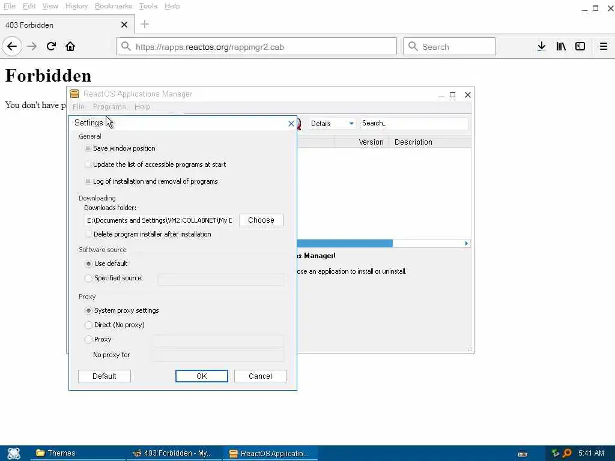The width and height of the screenshot is (615, 461).
Task: Open a new browser tab
Action: [145, 24]
